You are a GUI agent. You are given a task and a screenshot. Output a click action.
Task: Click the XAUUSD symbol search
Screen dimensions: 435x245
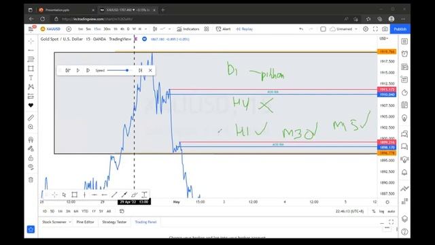coord(50,29)
